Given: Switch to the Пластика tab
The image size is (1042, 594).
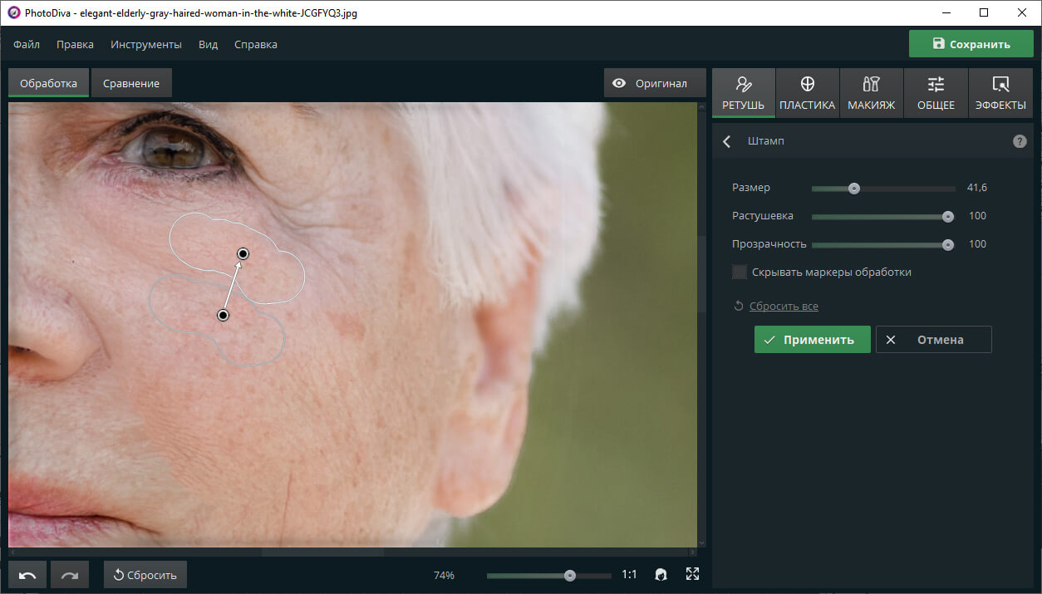Looking at the screenshot, I should point(807,93).
